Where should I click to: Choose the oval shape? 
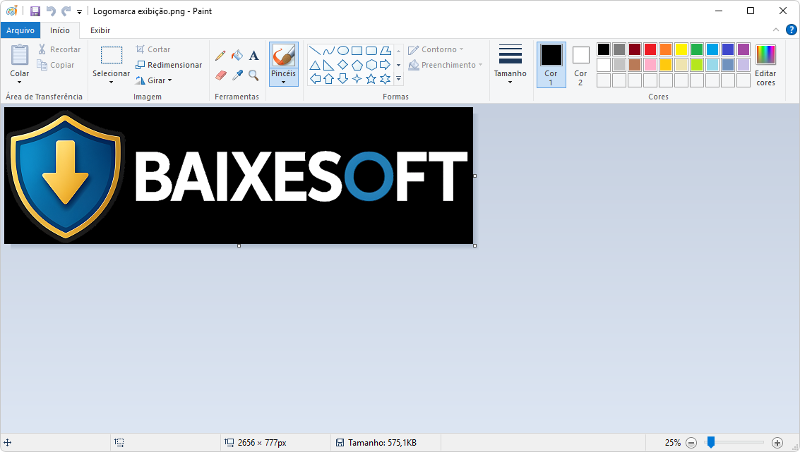click(x=343, y=51)
